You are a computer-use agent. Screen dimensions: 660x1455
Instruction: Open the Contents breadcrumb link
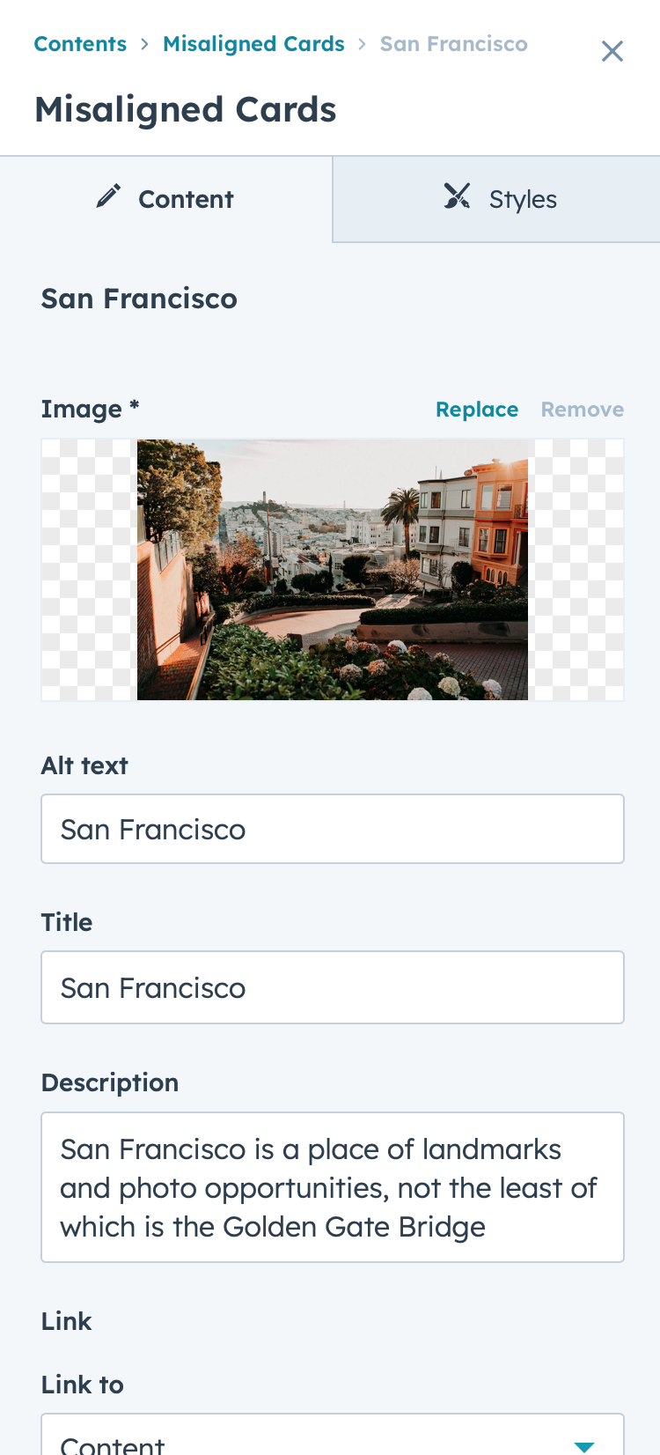(x=80, y=44)
